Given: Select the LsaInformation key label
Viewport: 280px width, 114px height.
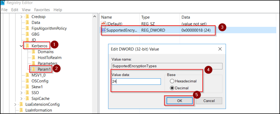Looking at the screenshot, I should [x=39, y=110].
